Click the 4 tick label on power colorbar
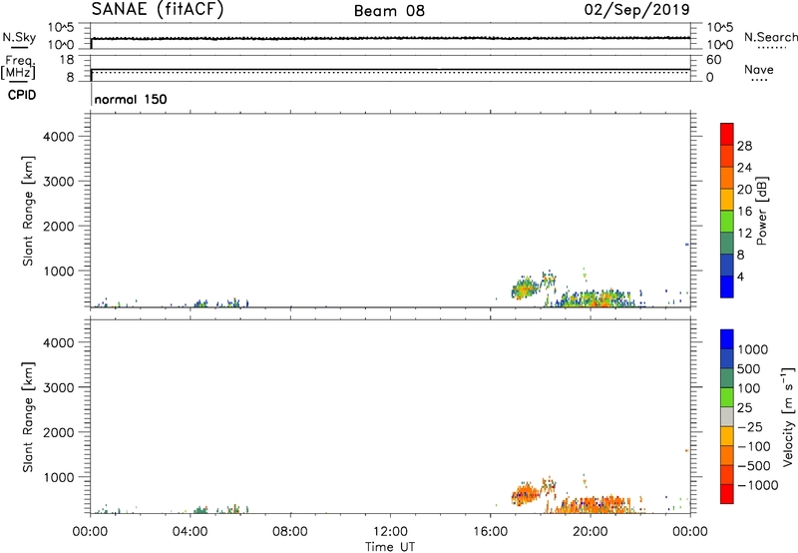This screenshot has height=553, width=798. 740,277
